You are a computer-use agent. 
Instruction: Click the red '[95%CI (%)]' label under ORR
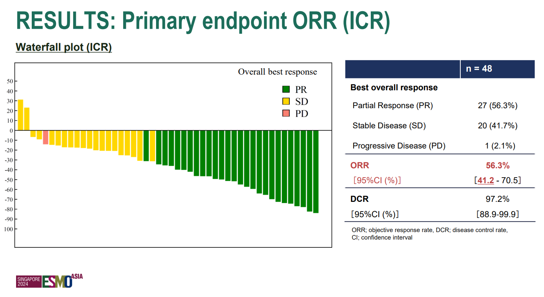(377, 181)
